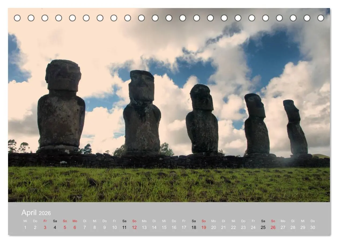338x243 pixels.
Task: Select the red Sunday date 5
Action: tap(65, 227)
